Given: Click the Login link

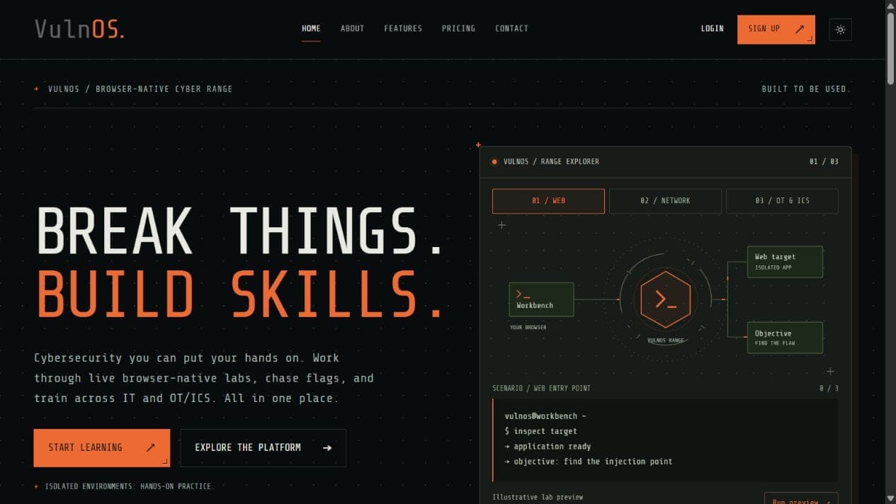Looking at the screenshot, I should (x=712, y=28).
